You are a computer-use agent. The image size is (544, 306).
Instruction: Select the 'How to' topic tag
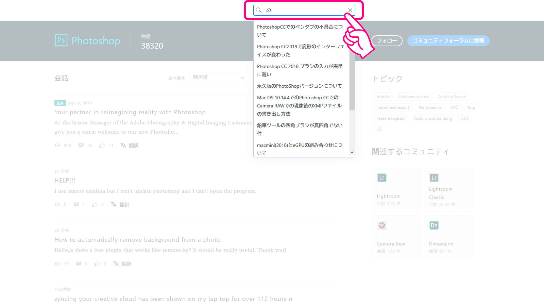[x=383, y=97]
